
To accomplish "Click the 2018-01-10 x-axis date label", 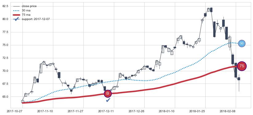I will 167,111.
